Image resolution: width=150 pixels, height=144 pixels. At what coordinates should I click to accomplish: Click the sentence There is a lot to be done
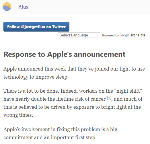(x=31, y=91)
